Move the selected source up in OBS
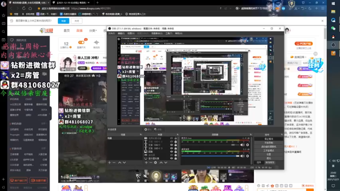 (x=161, y=163)
